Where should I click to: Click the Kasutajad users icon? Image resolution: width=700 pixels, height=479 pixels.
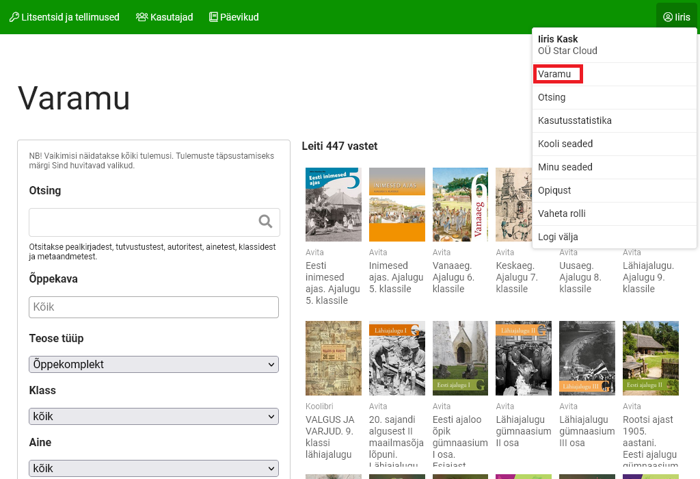(142, 17)
